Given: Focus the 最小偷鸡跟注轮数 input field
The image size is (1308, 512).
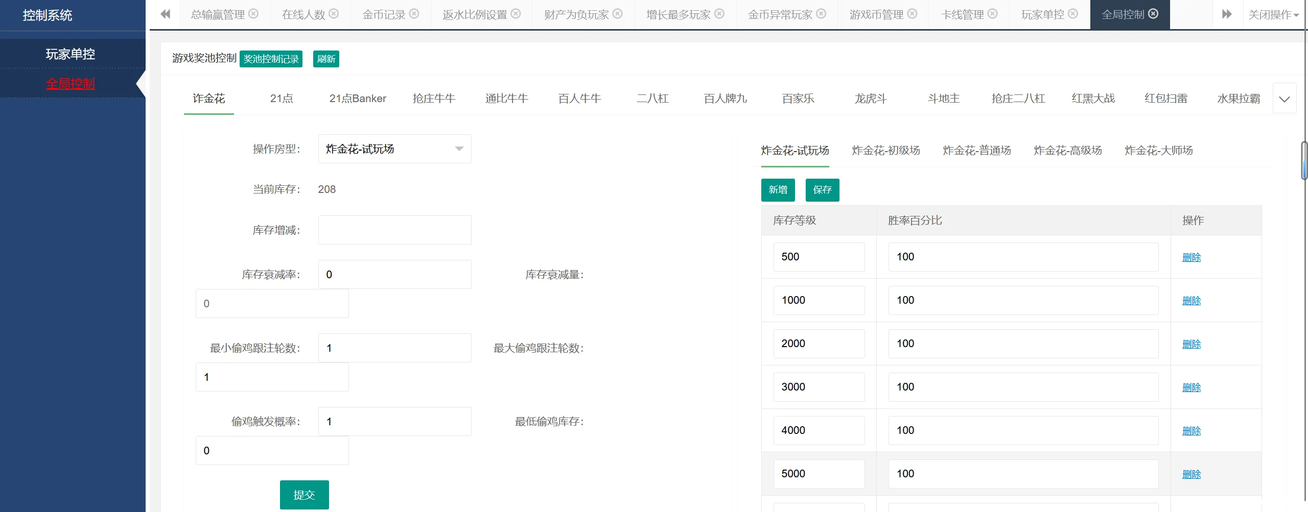Looking at the screenshot, I should [394, 348].
